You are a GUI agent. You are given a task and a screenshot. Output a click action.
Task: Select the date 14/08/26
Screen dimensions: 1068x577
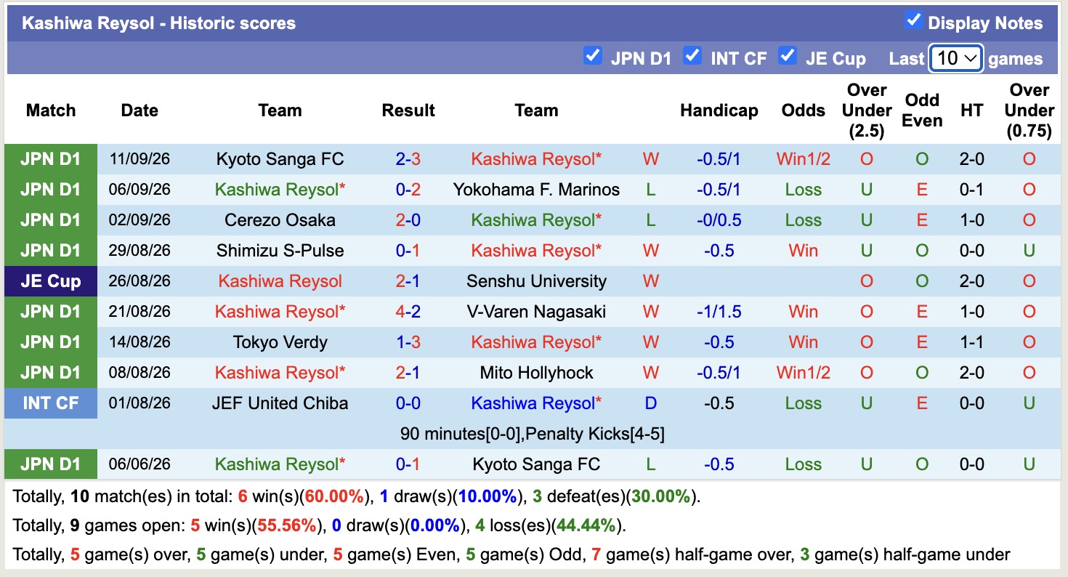(139, 342)
